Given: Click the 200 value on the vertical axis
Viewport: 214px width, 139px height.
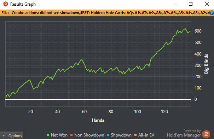Looking at the screenshot, I should coord(198,77).
